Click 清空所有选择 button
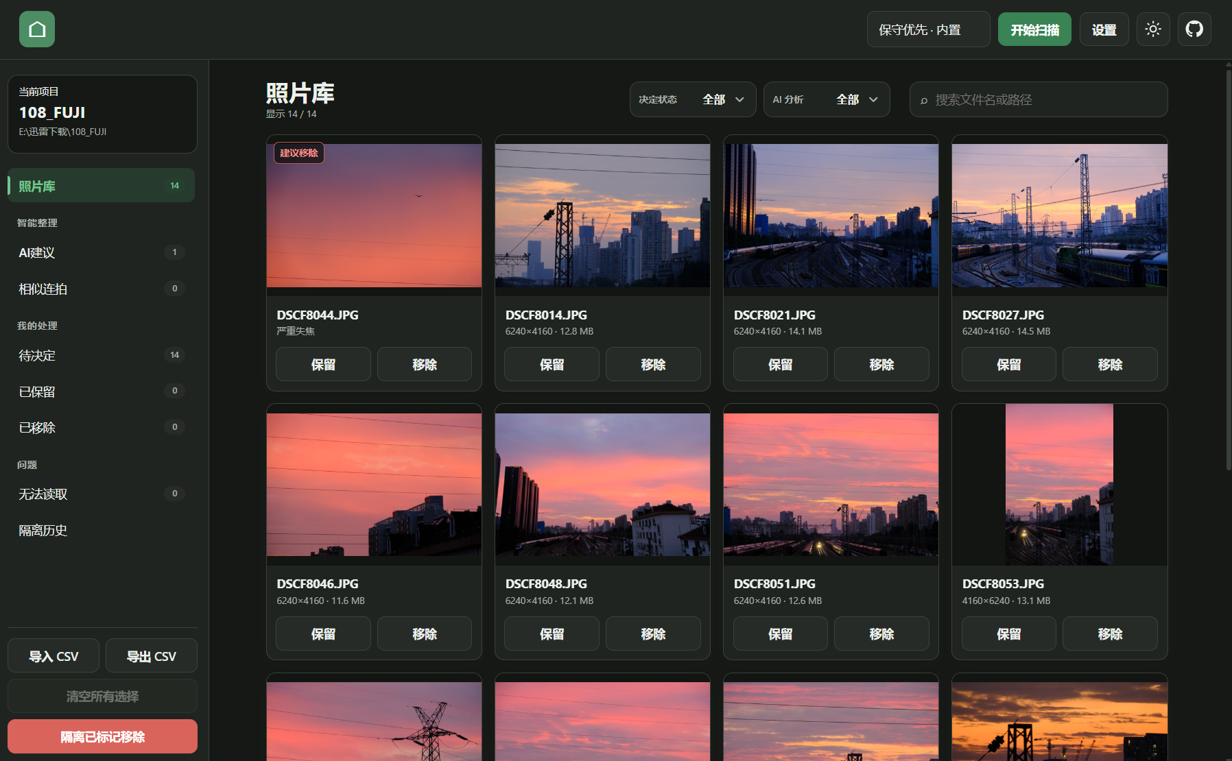The width and height of the screenshot is (1232, 761). [102, 696]
